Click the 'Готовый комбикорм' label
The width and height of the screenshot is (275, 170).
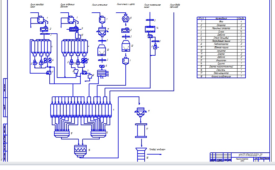[157, 149]
